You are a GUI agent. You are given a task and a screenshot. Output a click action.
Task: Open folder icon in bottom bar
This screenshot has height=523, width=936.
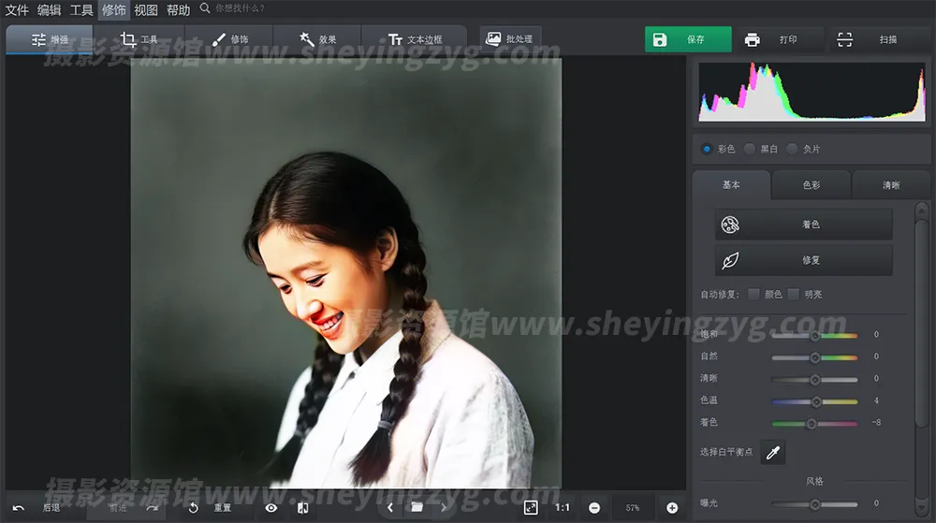pos(417,507)
